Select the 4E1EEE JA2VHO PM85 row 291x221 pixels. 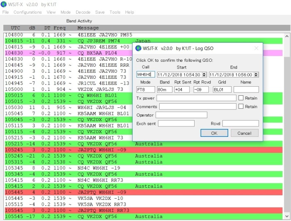tap(144, 35)
